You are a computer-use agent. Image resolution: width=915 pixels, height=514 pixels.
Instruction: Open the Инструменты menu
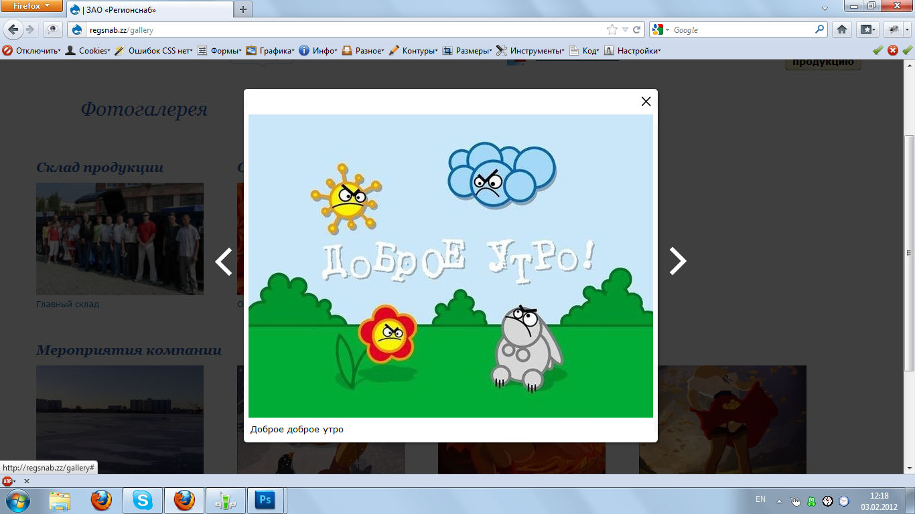coord(531,50)
